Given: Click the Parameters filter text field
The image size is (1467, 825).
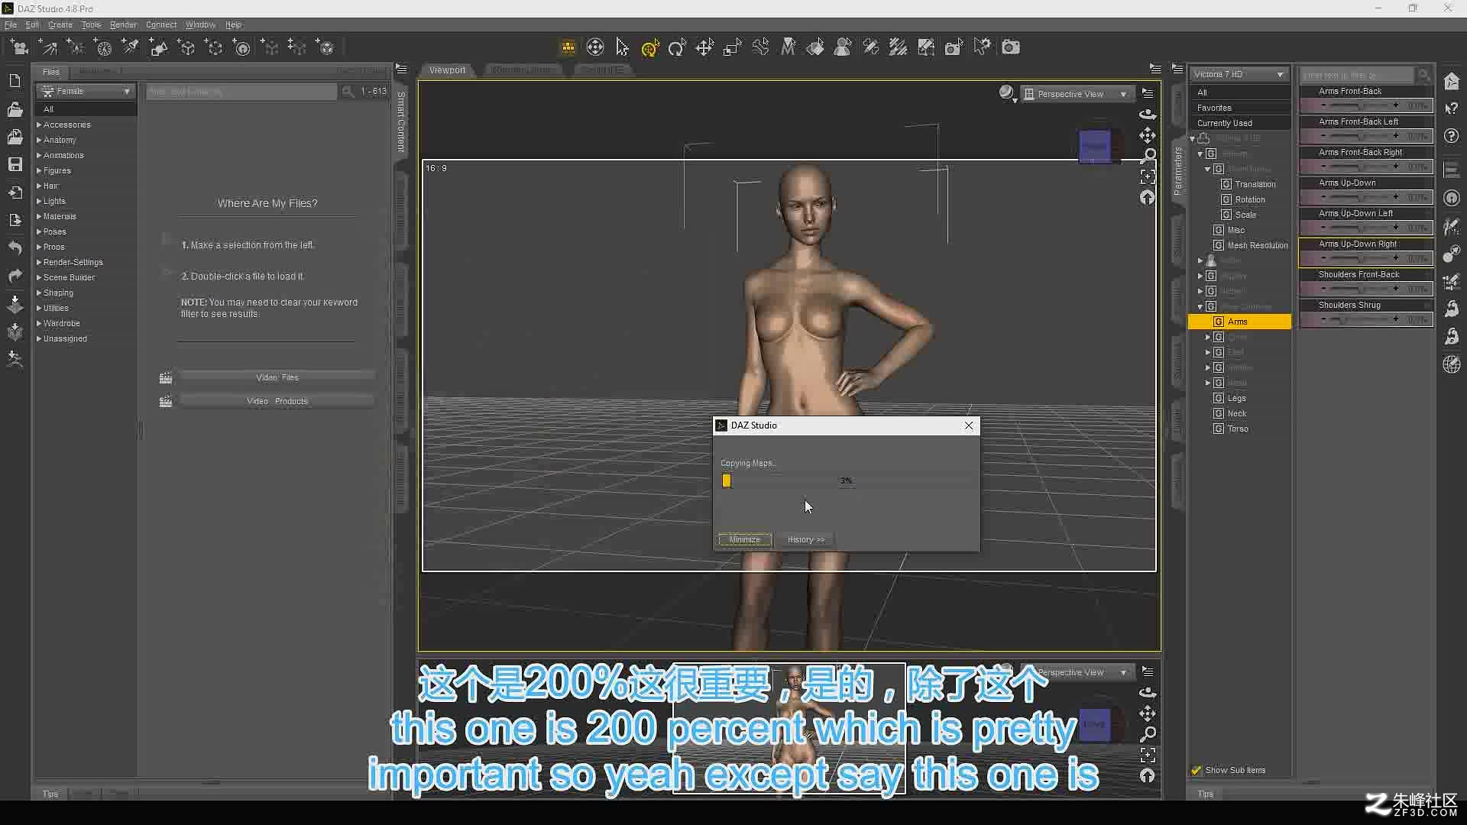Looking at the screenshot, I should pyautogui.click(x=1358, y=75).
